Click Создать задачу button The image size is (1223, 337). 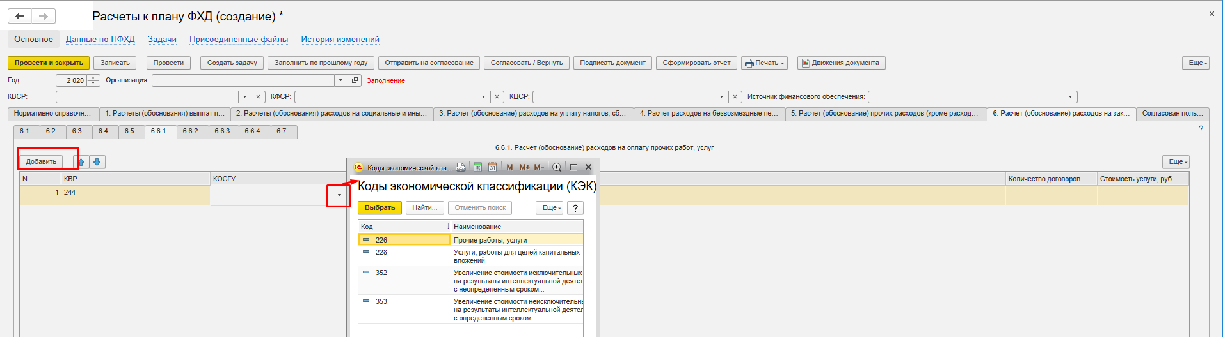(x=232, y=63)
